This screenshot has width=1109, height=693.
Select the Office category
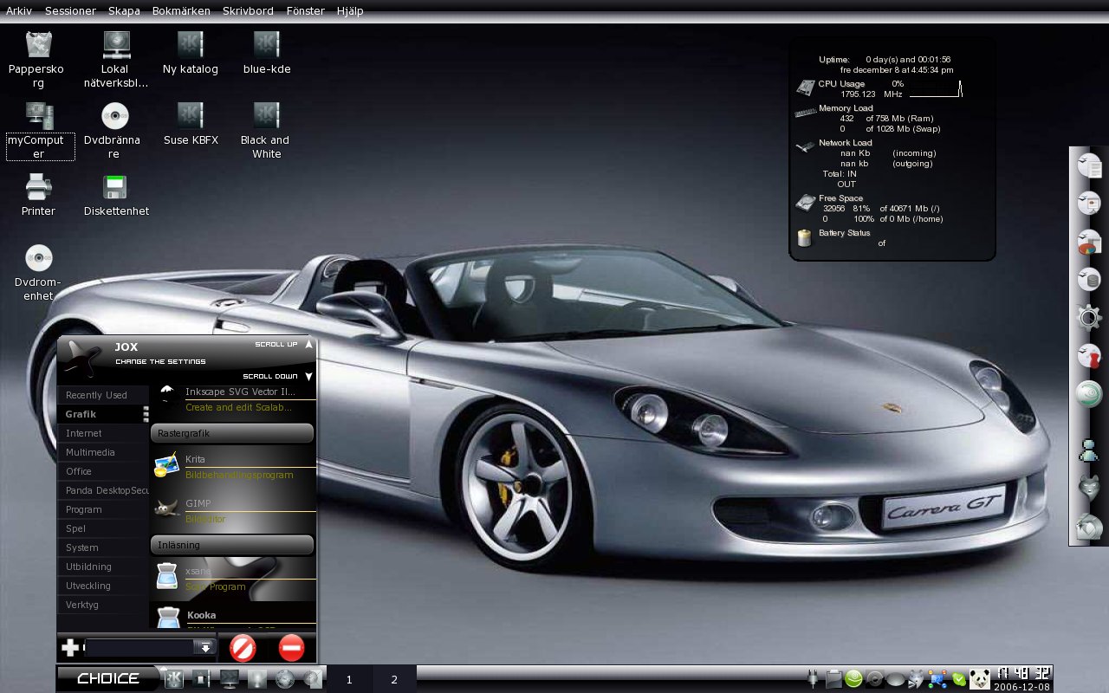(102, 471)
